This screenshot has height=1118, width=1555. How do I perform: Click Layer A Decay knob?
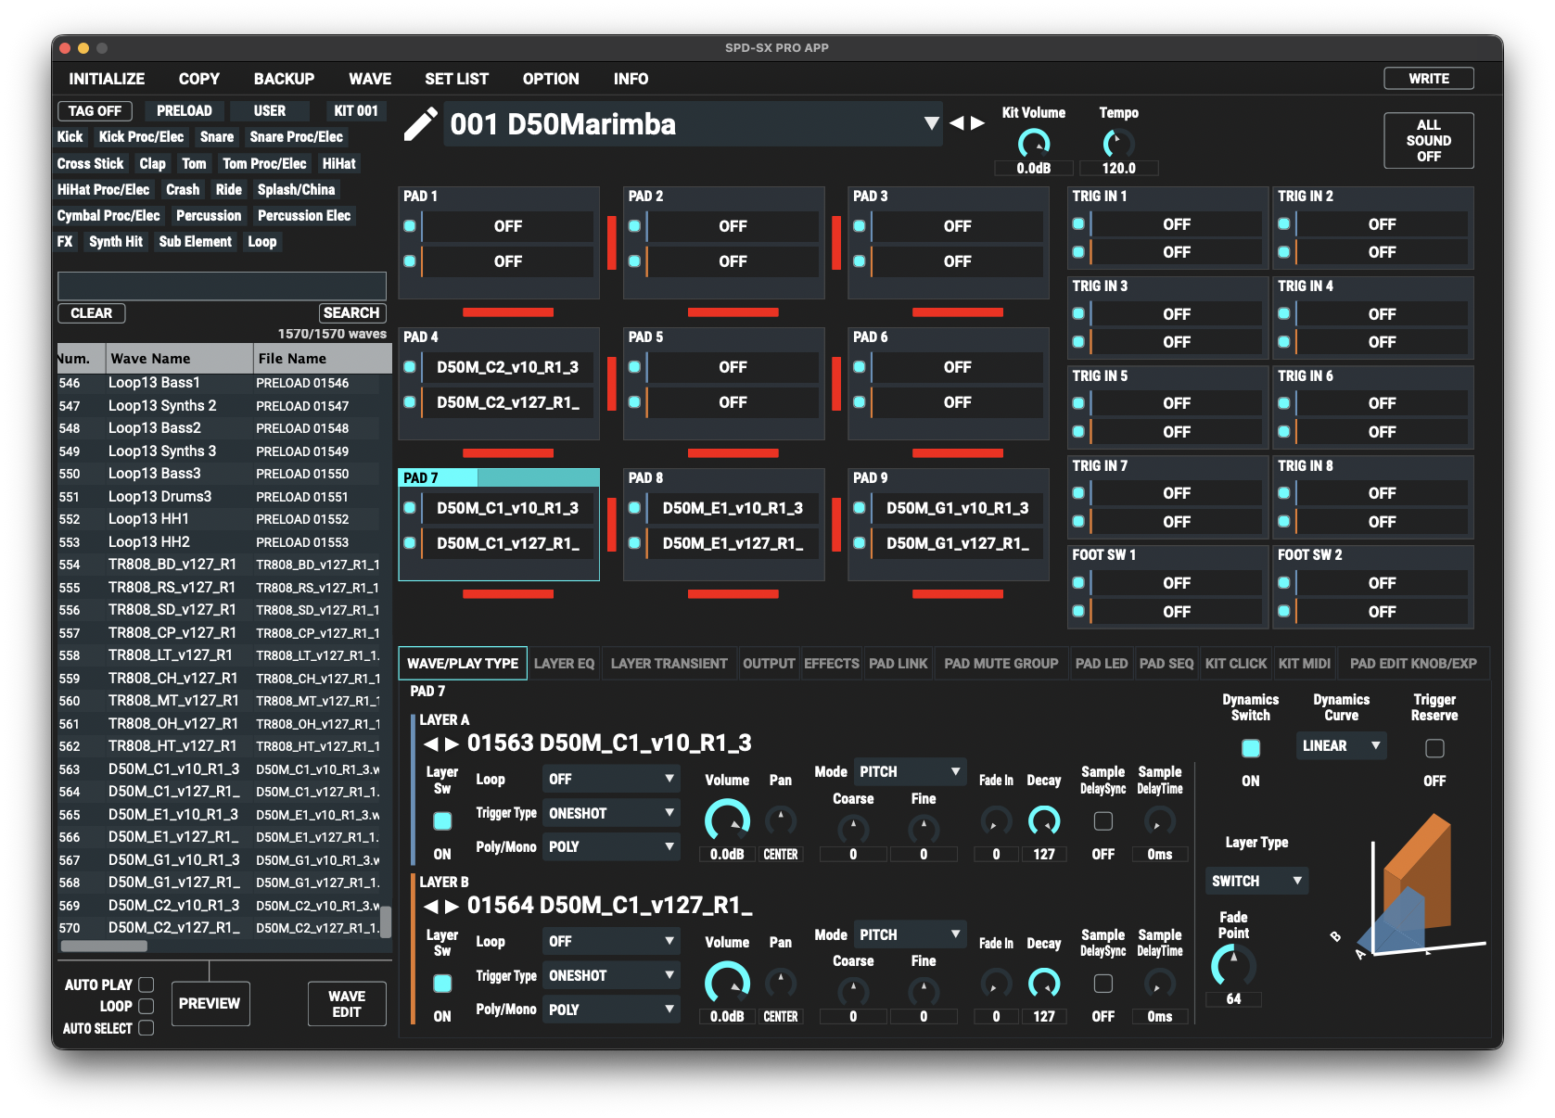click(x=1044, y=820)
